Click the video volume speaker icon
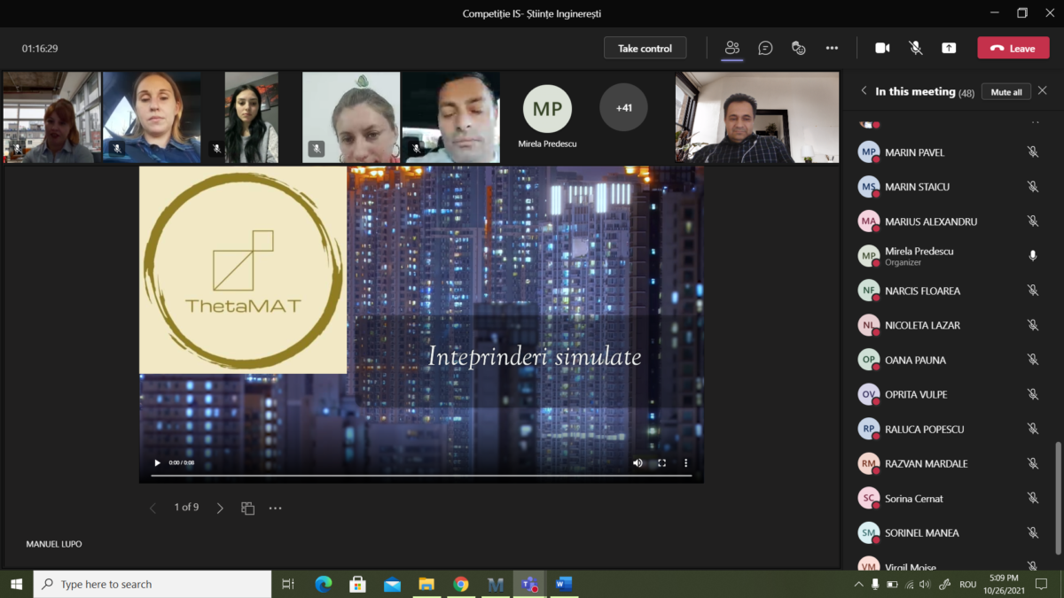The width and height of the screenshot is (1064, 598). pyautogui.click(x=638, y=462)
